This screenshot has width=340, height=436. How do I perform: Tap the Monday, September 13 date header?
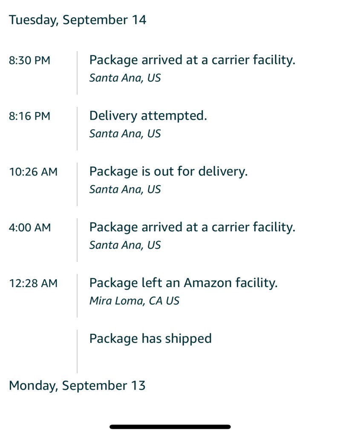click(x=77, y=386)
